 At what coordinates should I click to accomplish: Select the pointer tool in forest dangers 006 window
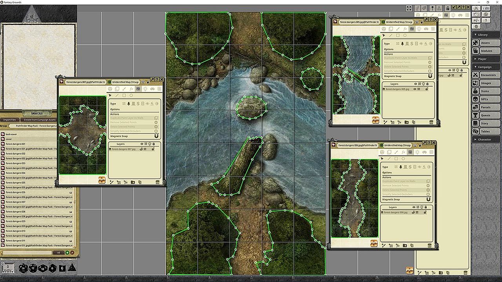pos(382,159)
